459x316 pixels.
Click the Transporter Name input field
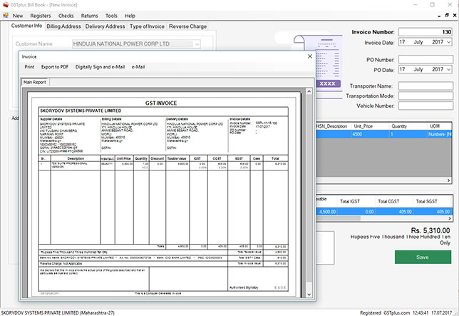pyautogui.click(x=426, y=86)
